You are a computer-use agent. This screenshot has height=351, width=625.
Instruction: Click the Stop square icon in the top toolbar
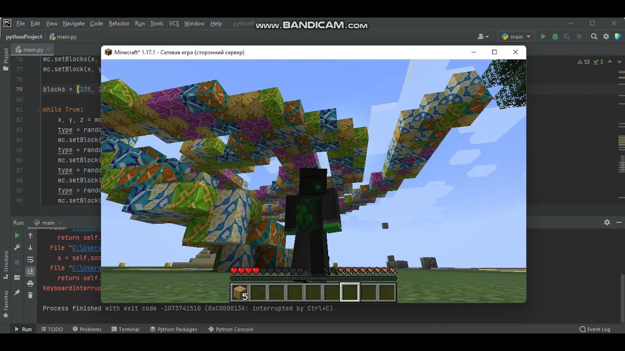pyautogui.click(x=579, y=37)
